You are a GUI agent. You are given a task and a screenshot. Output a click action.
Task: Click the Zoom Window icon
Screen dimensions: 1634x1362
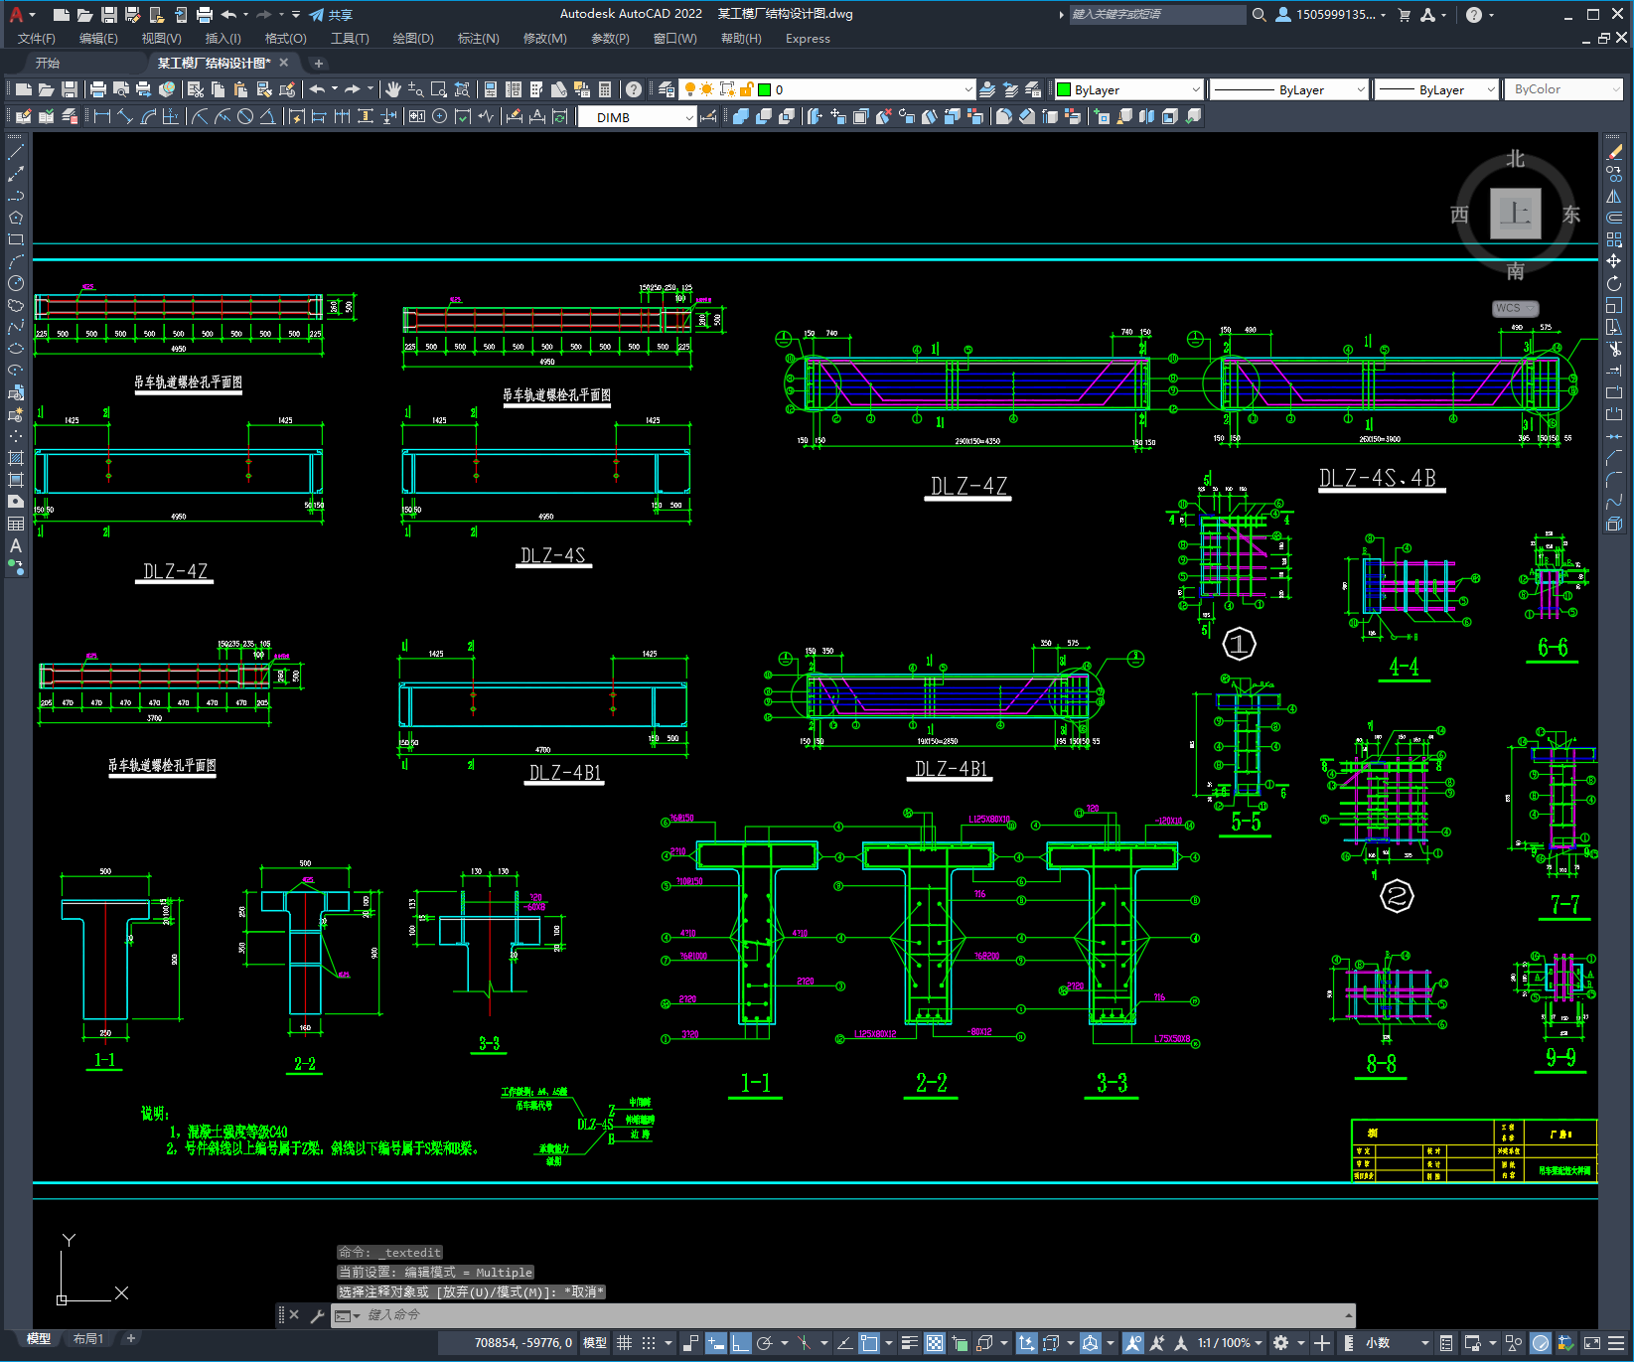tap(439, 89)
